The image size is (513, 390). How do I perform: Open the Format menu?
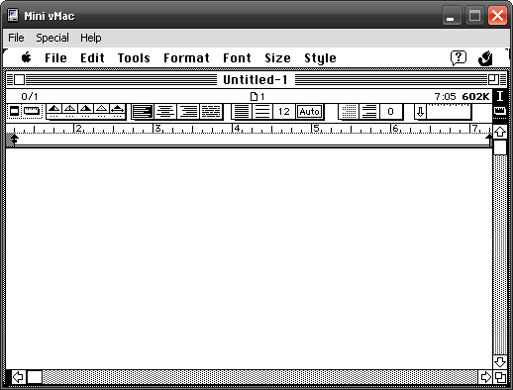coord(186,58)
